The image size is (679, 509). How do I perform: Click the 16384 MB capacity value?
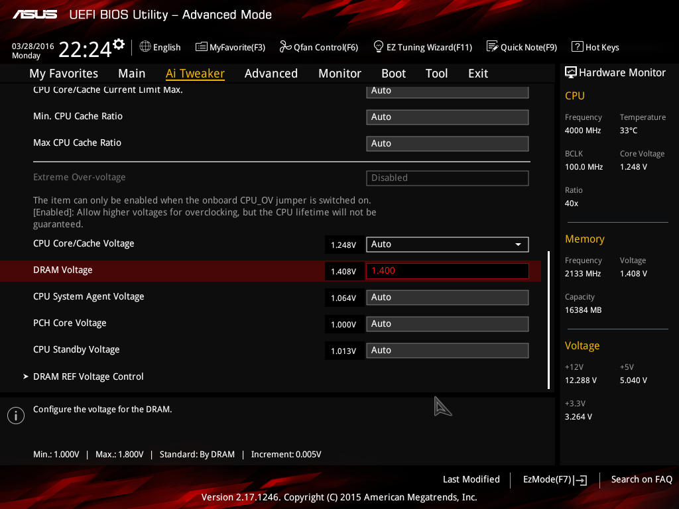(x=583, y=310)
